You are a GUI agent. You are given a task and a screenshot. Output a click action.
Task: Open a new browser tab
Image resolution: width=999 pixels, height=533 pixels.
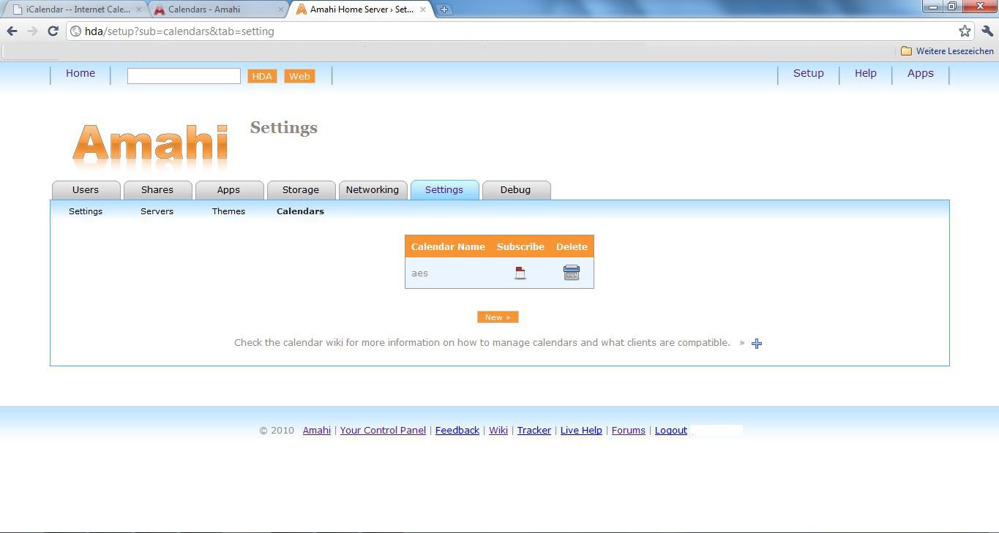coord(444,10)
